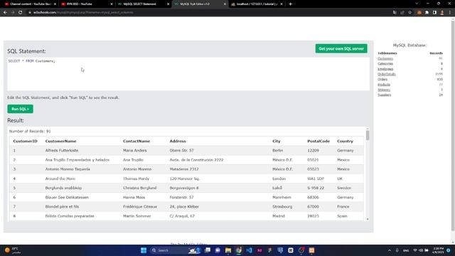The height and width of the screenshot is (256, 455).
Task: Go back using browser back arrow
Action: tap(5, 13)
